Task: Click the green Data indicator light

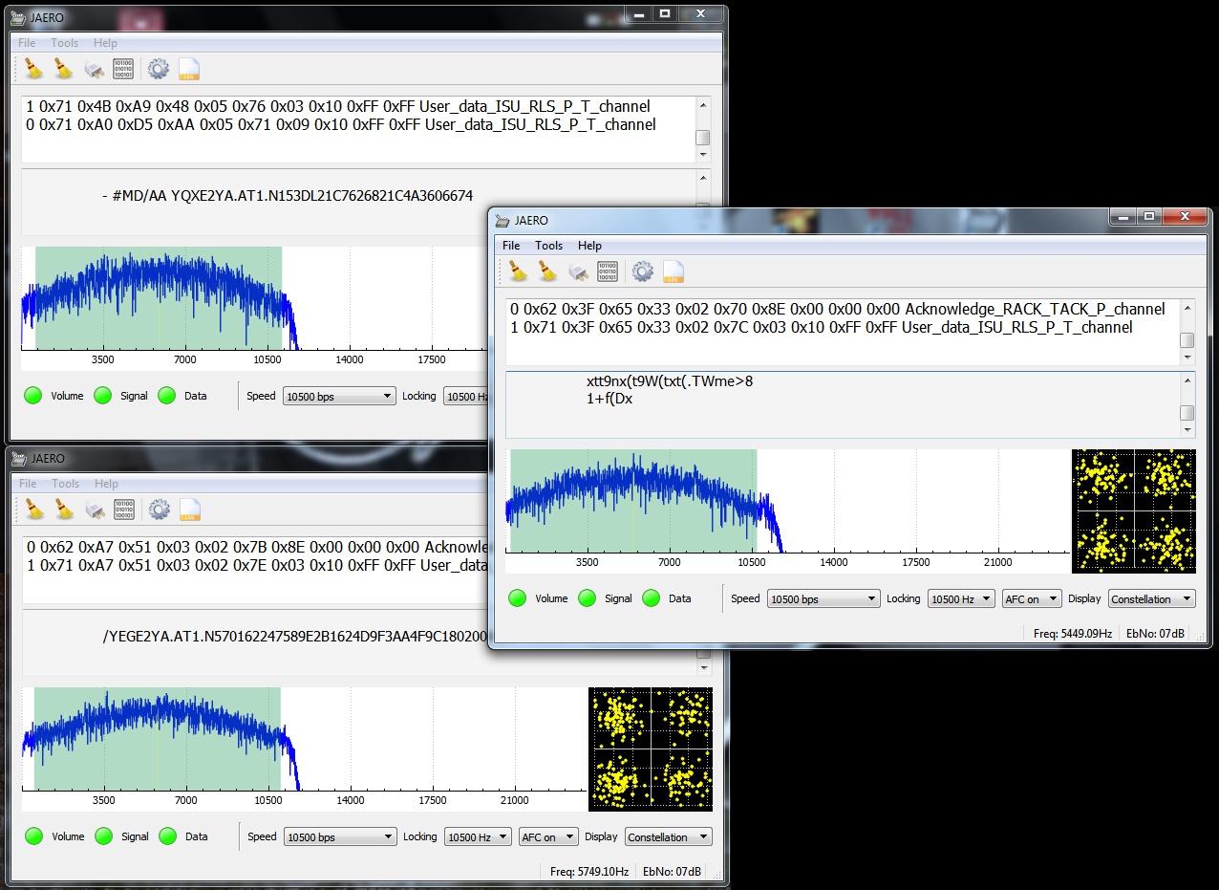Action: [651, 597]
